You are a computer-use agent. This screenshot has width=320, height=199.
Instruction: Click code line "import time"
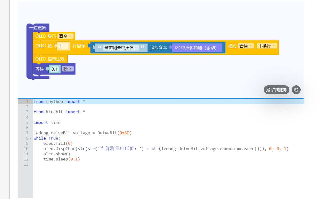[47, 122]
